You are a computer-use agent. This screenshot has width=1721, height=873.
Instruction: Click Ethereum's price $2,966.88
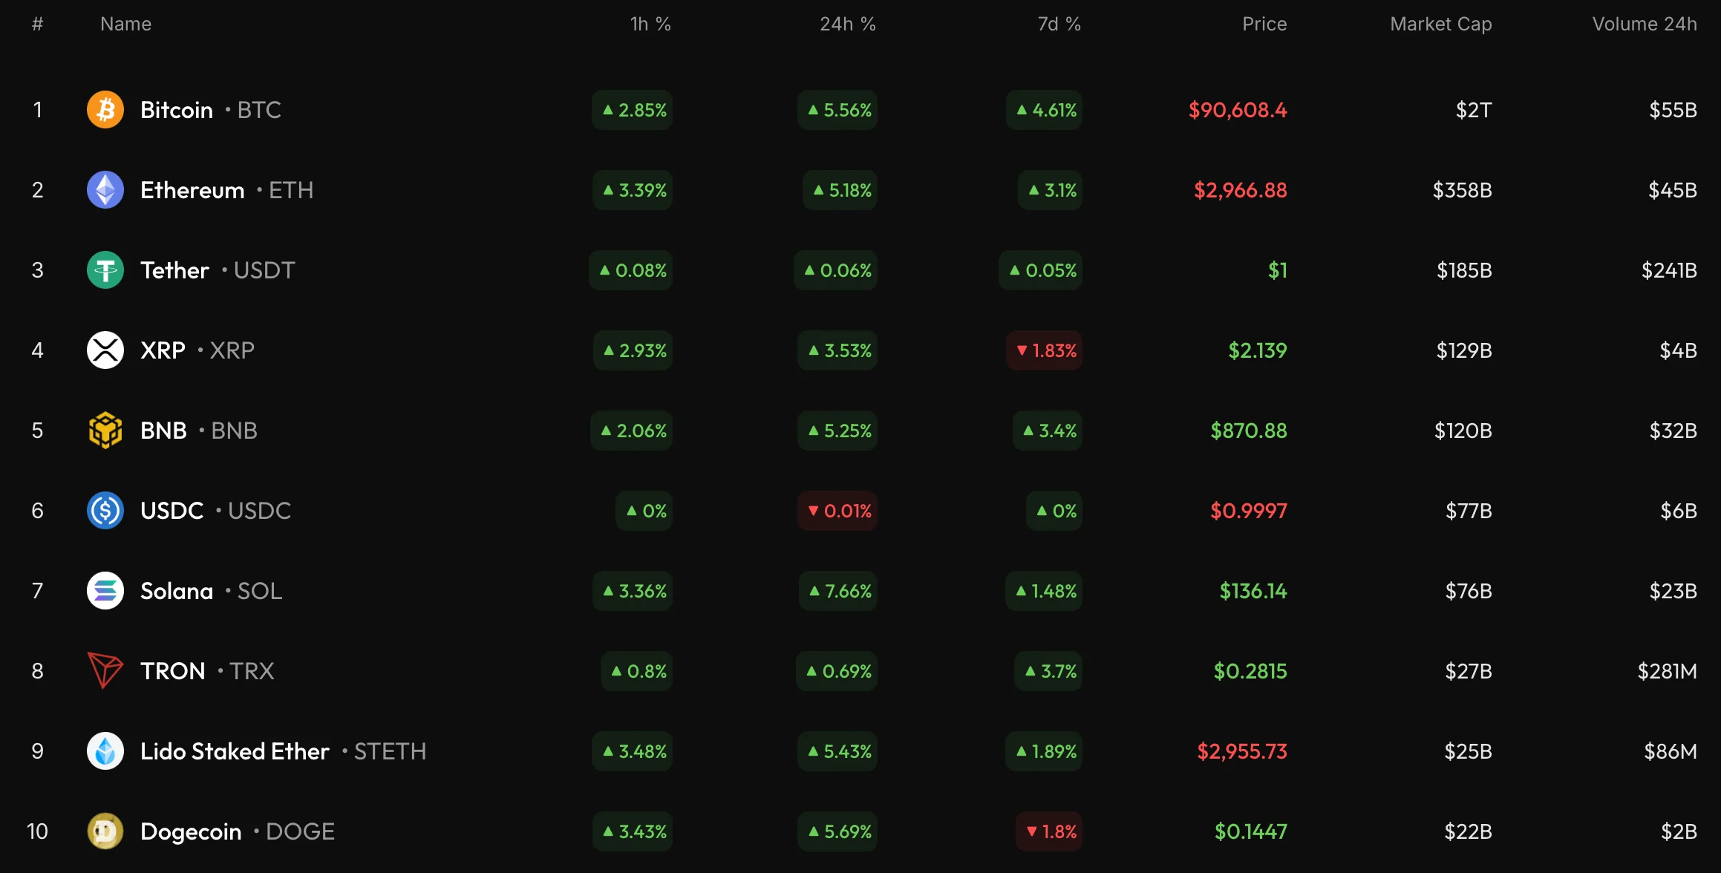point(1240,190)
